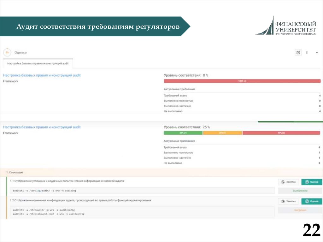Viewport: 323px width, 242px height.
Task: Click the green 25% progress bar segment
Action: [183, 133]
